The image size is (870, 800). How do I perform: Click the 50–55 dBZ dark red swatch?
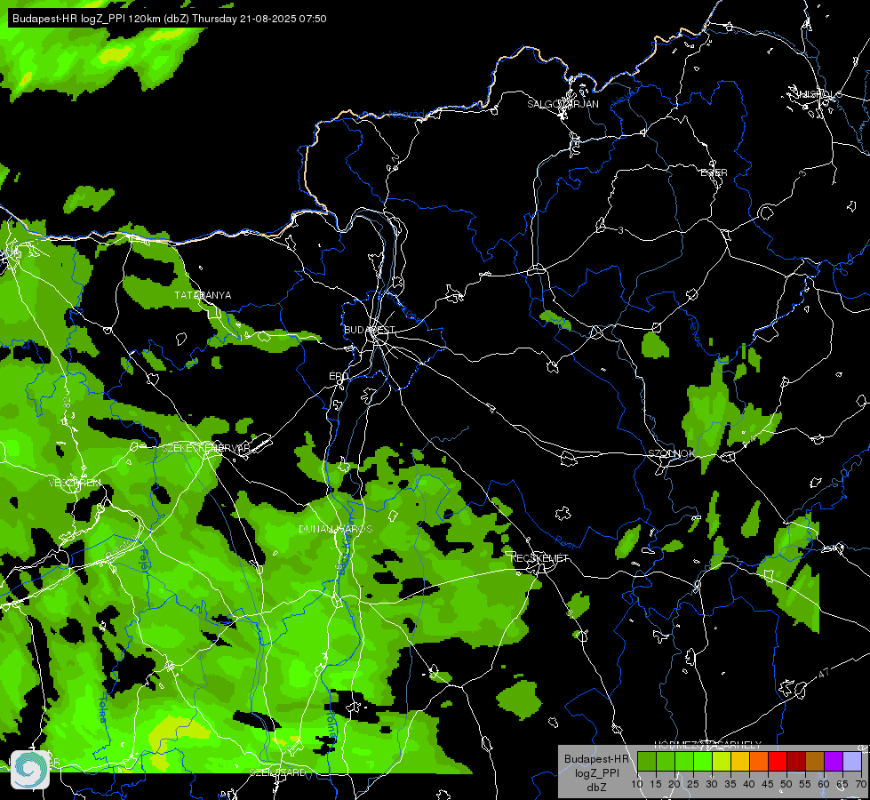796,761
